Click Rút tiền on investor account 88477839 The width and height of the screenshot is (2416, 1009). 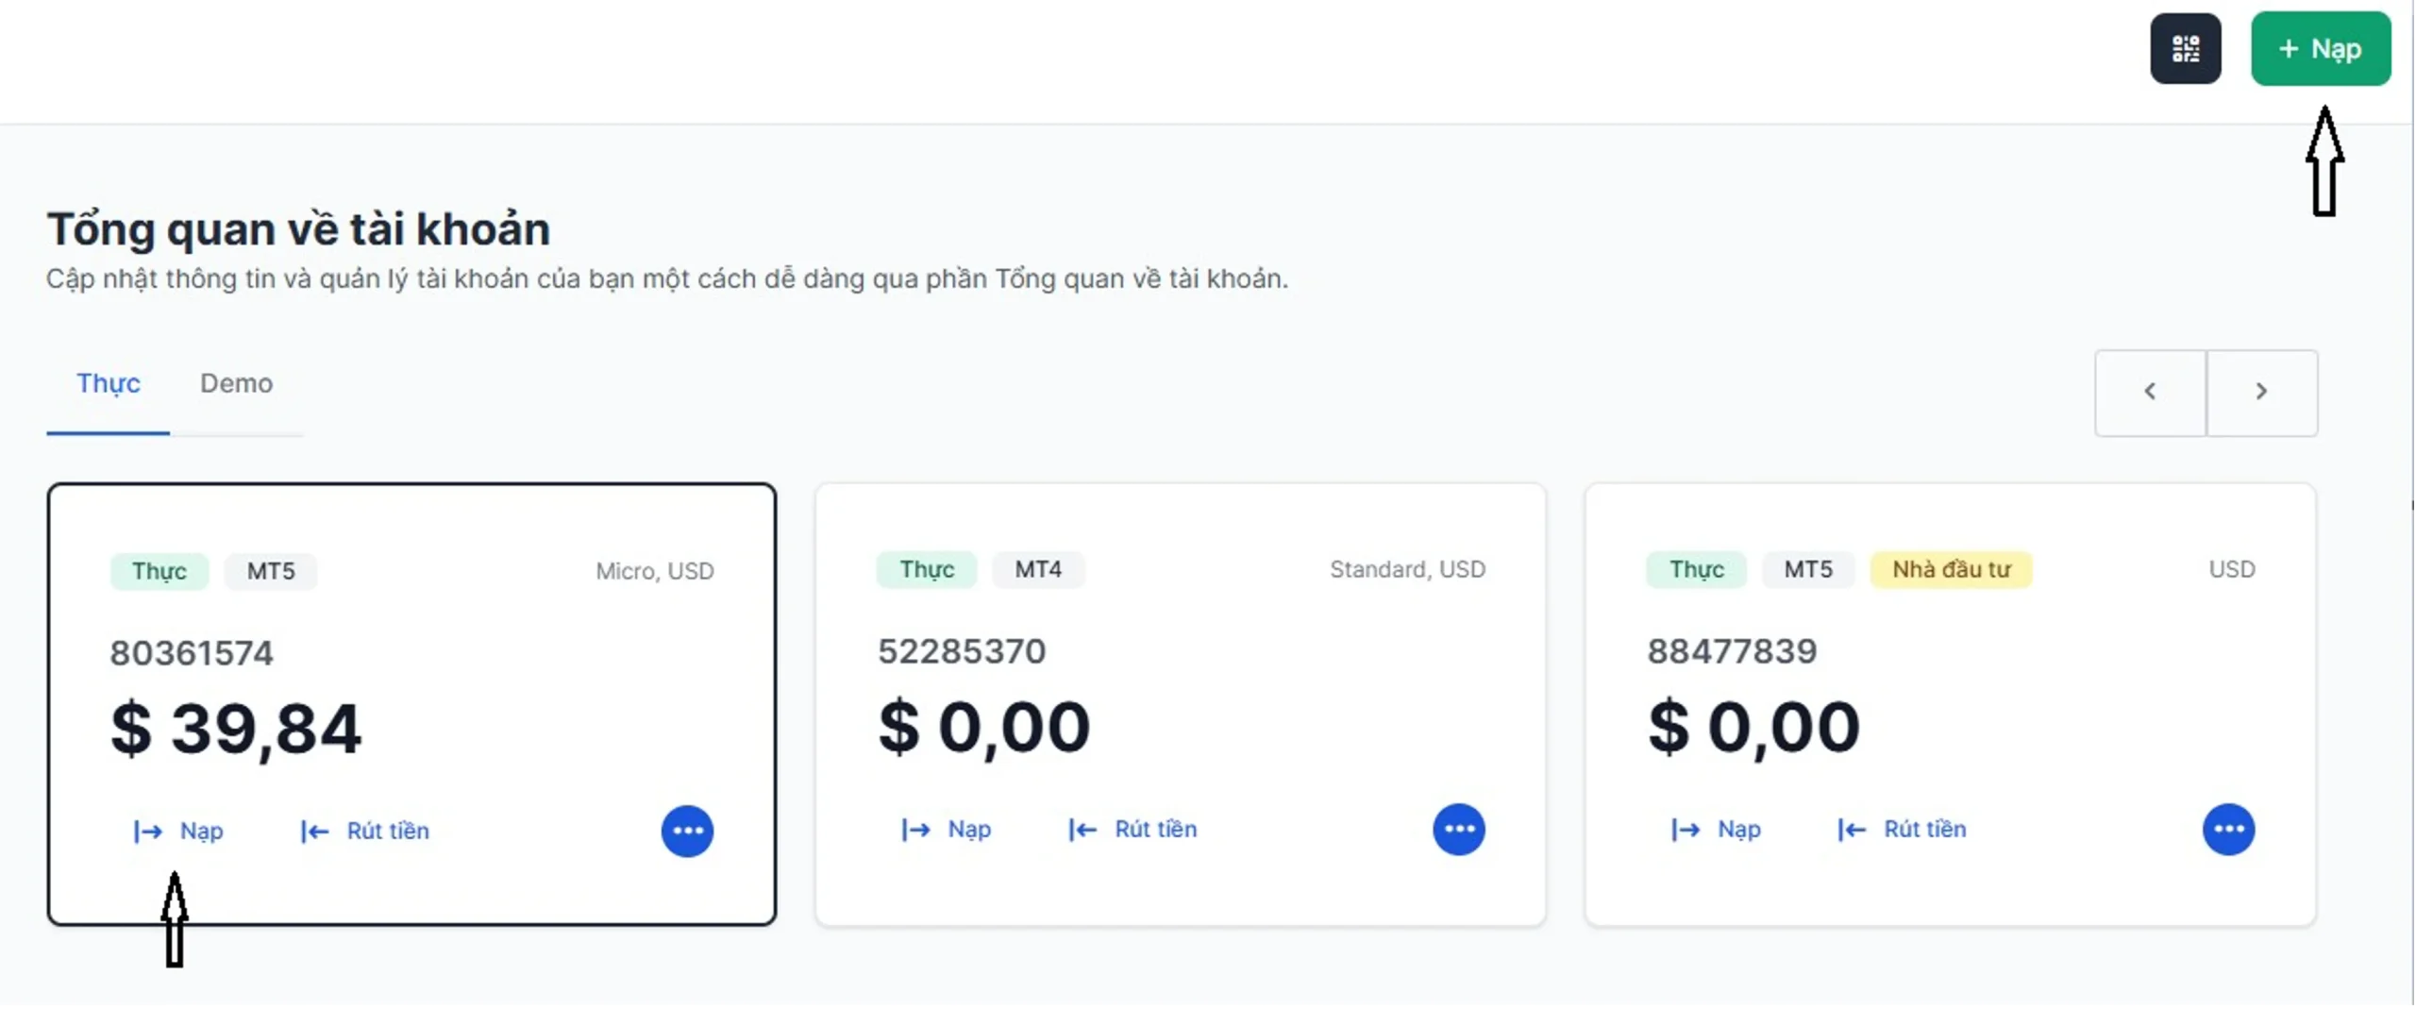pyautogui.click(x=1903, y=829)
